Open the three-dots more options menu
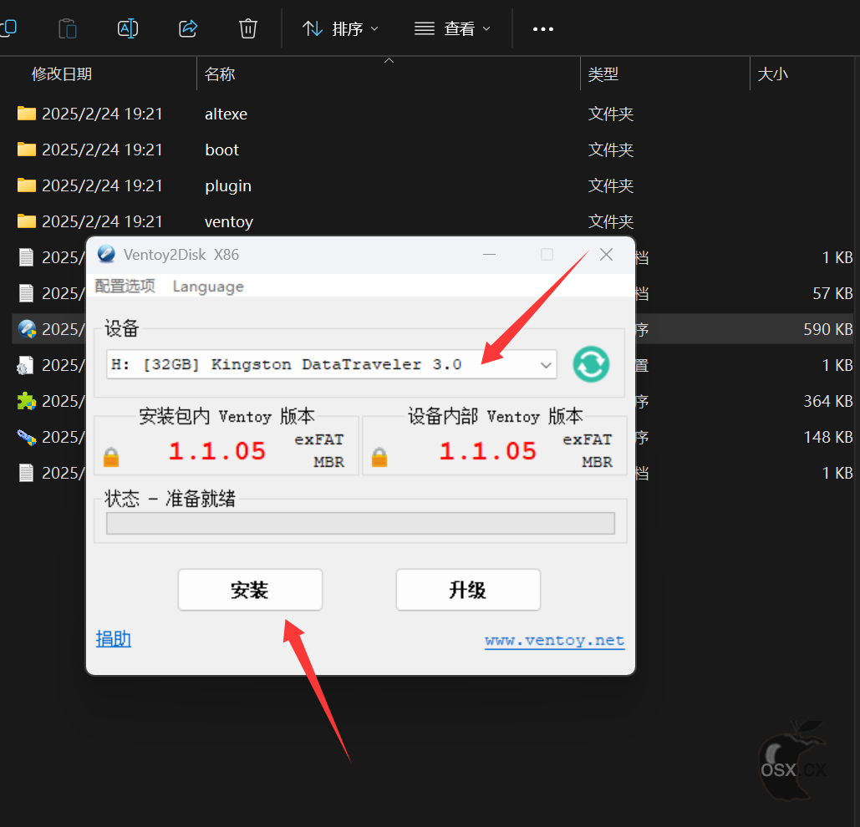The height and width of the screenshot is (827, 860). tap(543, 29)
